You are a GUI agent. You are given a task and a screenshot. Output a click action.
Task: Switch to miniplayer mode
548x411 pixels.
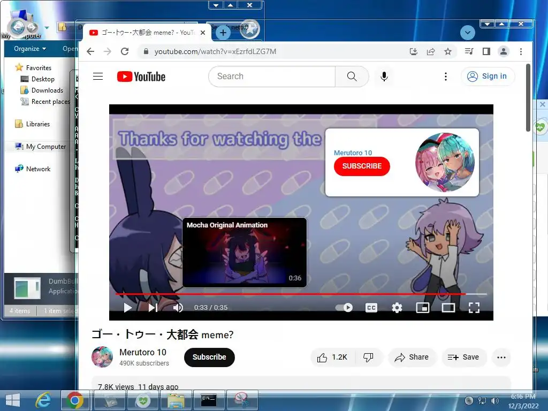point(423,308)
